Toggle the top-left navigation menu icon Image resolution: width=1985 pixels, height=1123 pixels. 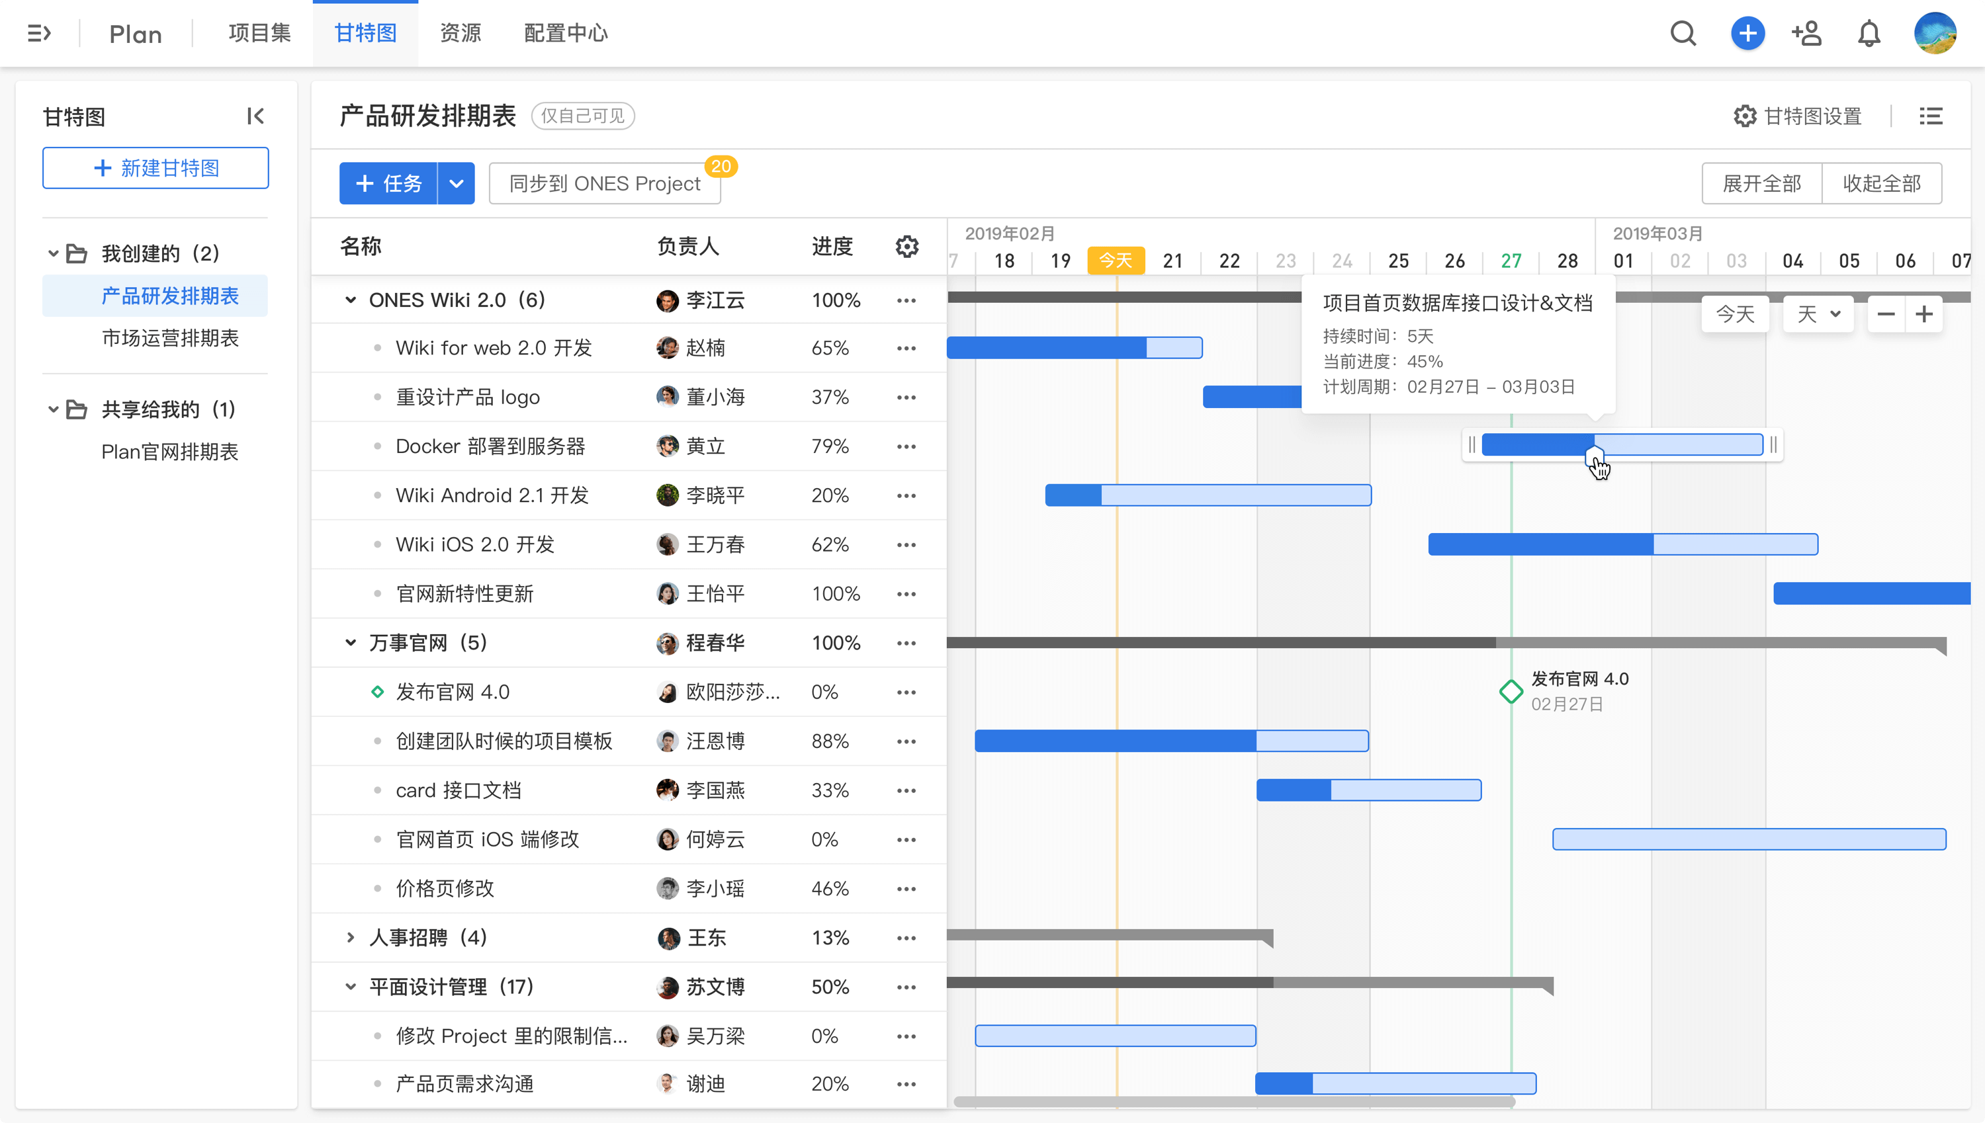point(38,33)
